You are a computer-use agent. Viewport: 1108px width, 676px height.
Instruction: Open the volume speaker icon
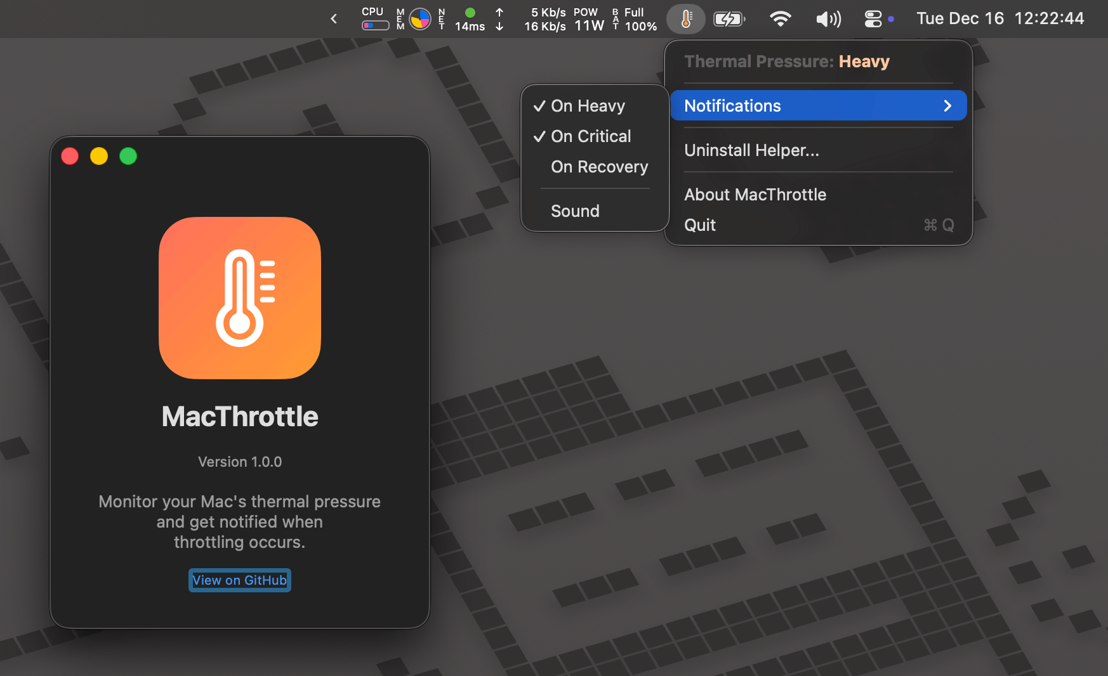coord(827,19)
